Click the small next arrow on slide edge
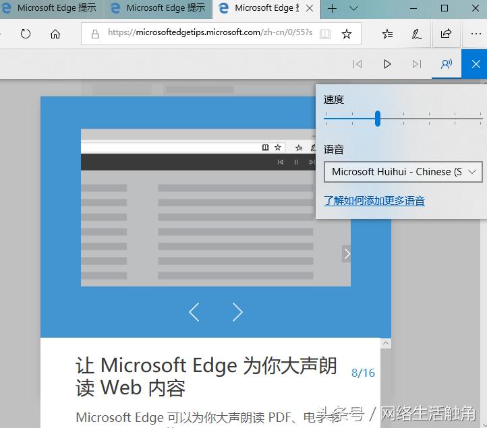Screen dimensions: 487x428 click(347, 254)
